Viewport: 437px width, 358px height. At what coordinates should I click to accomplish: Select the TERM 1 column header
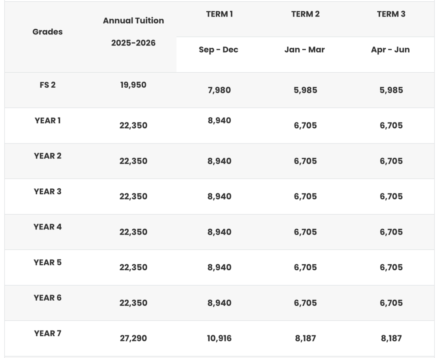tap(219, 14)
